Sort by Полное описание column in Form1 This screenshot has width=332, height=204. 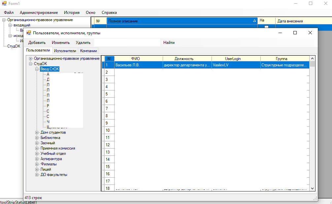tap(182, 21)
